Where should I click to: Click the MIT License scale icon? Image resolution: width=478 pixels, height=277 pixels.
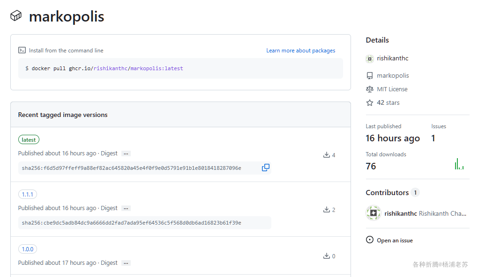[370, 89]
